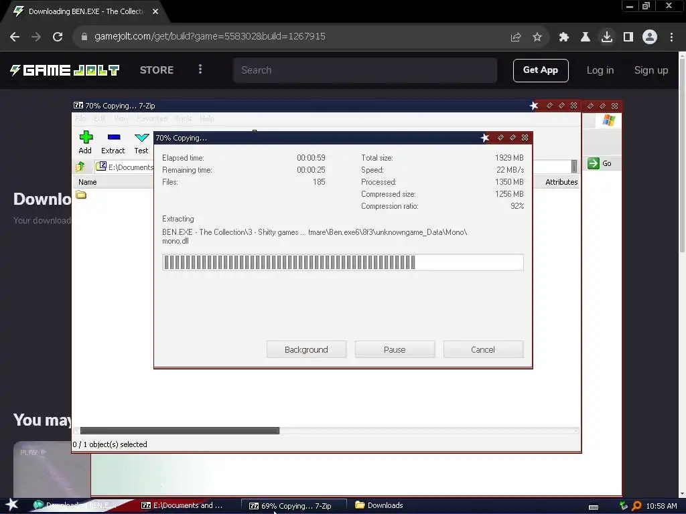Open Chrome profile avatar

pyautogui.click(x=650, y=37)
